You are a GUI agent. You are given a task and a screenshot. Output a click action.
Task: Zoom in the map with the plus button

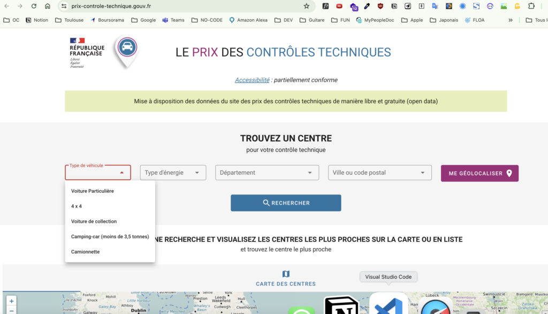click(x=12, y=301)
